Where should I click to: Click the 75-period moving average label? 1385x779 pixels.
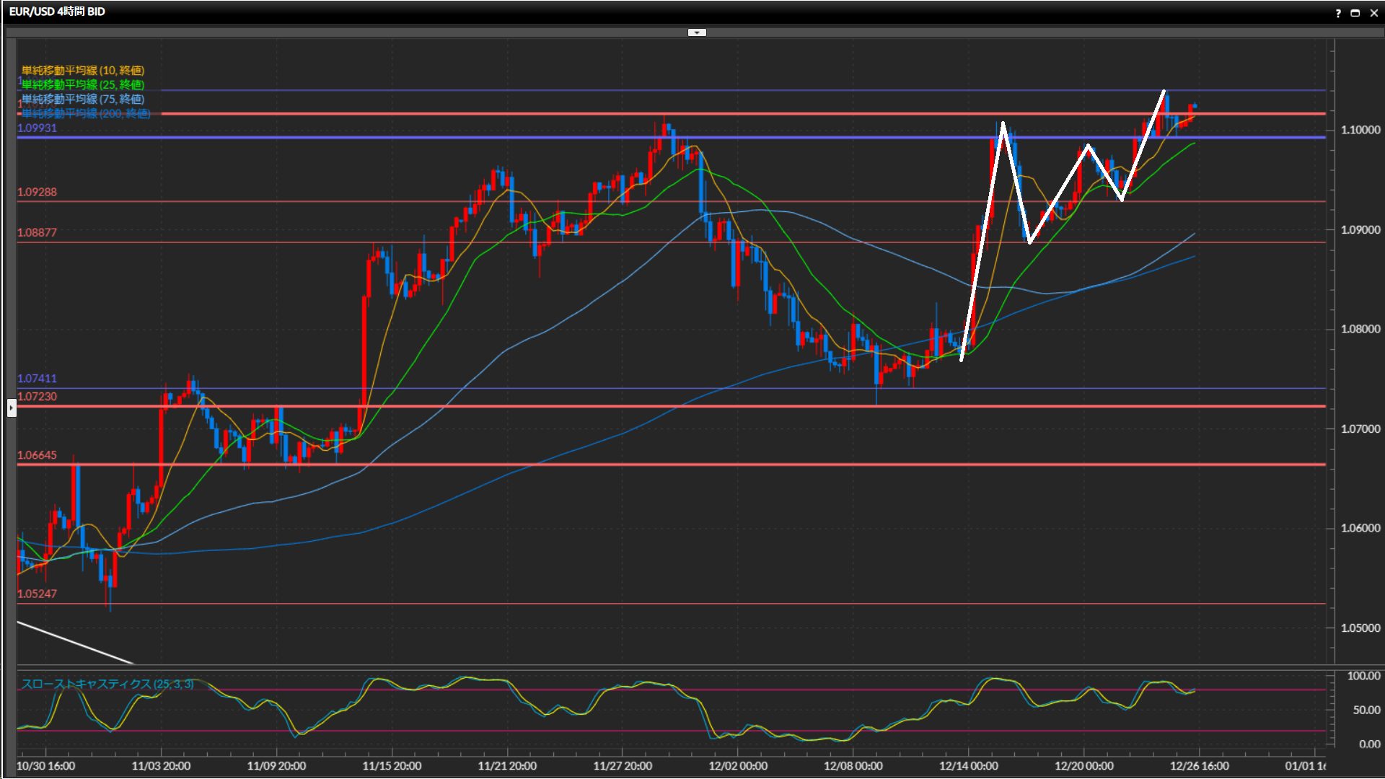(x=83, y=99)
